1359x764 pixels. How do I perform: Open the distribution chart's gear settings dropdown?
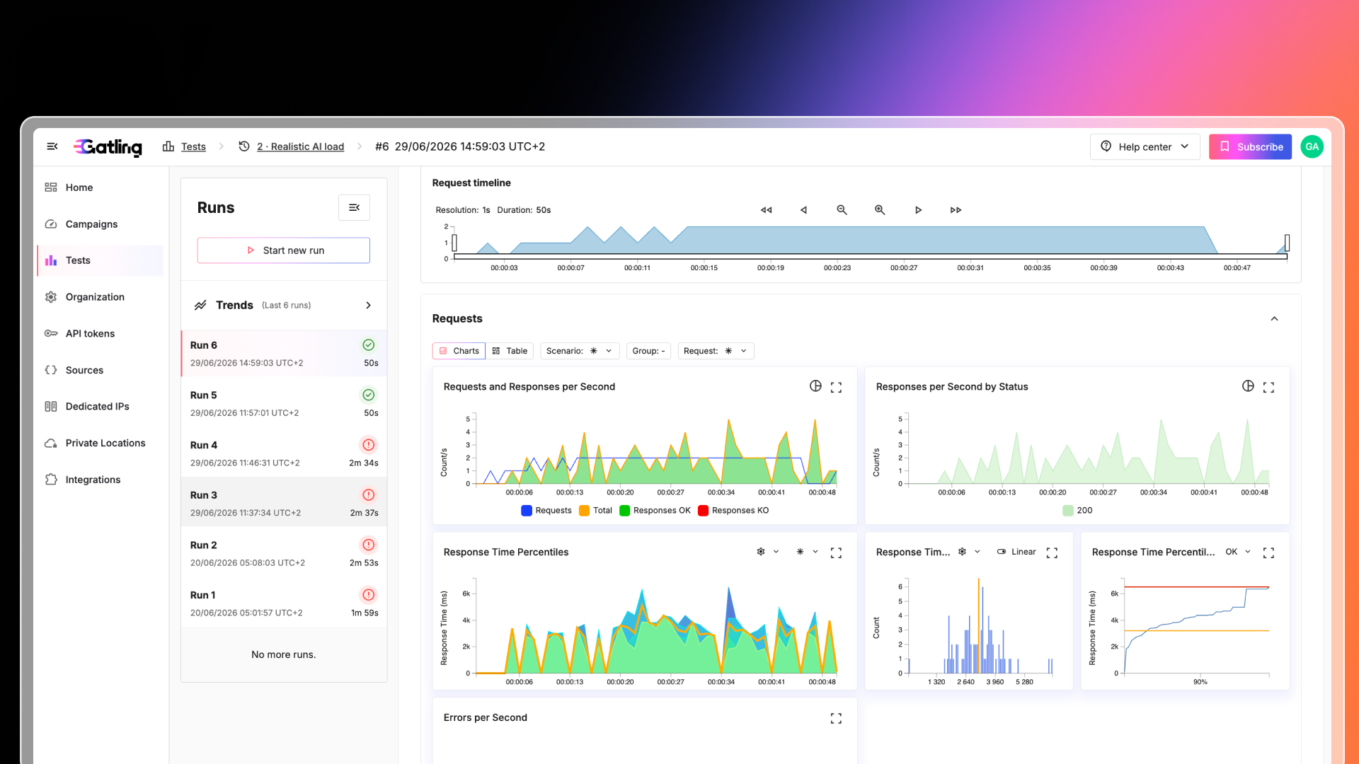(x=969, y=552)
